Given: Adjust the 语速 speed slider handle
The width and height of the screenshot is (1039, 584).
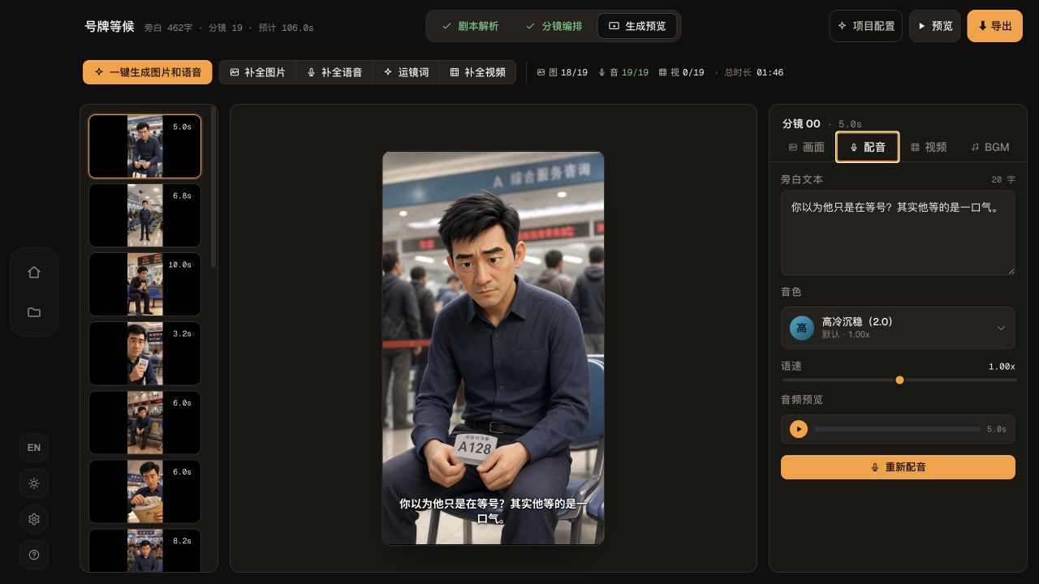Looking at the screenshot, I should 899,380.
